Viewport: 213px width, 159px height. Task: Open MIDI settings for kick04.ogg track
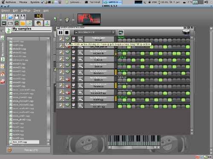[81, 98]
